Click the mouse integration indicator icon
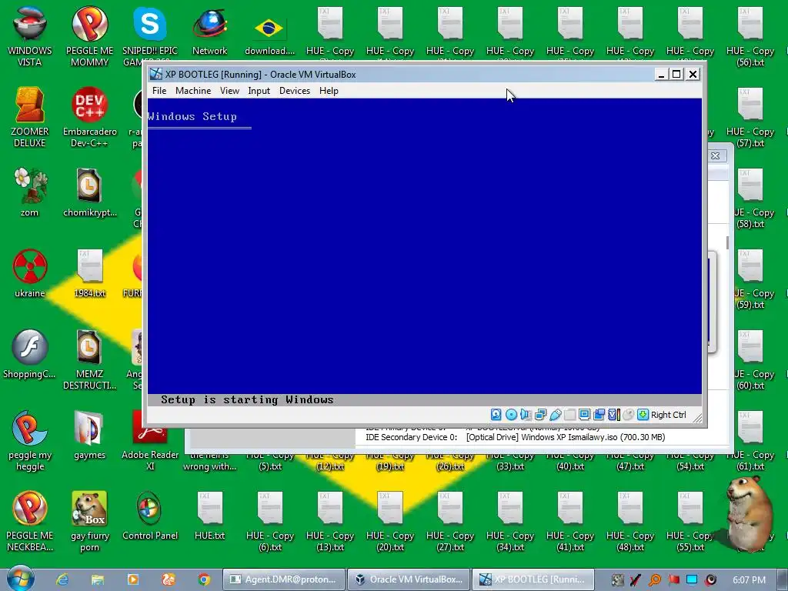788x591 pixels. coord(628,415)
